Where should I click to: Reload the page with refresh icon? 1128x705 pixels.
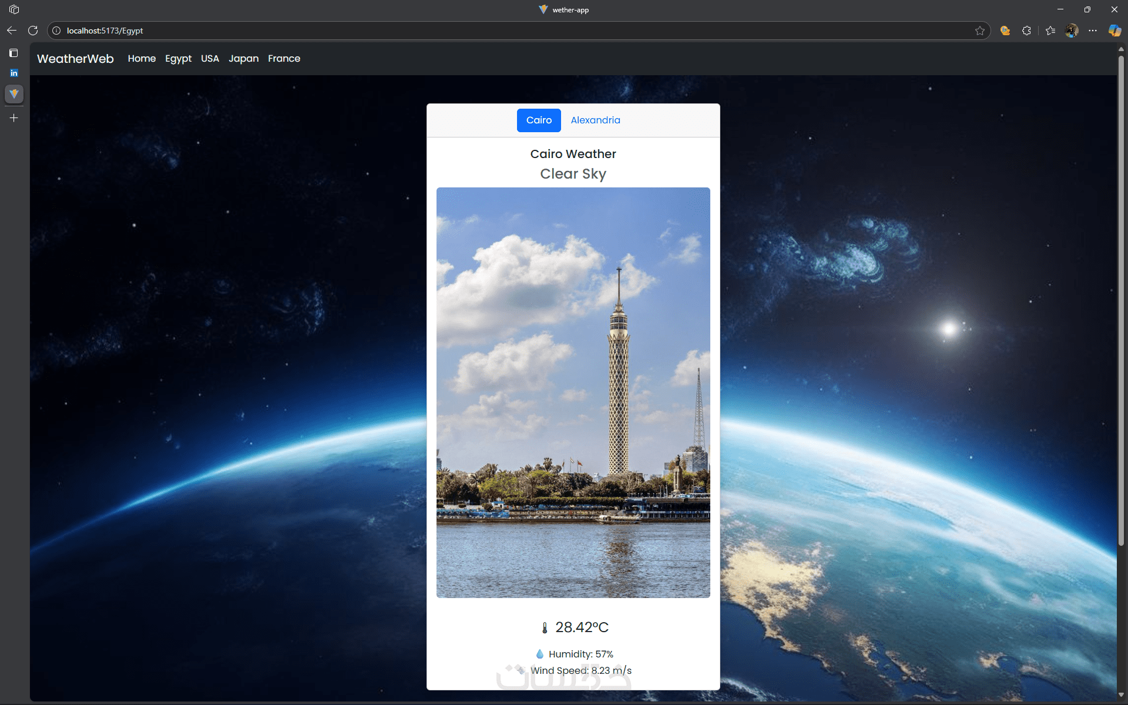pos(33,31)
